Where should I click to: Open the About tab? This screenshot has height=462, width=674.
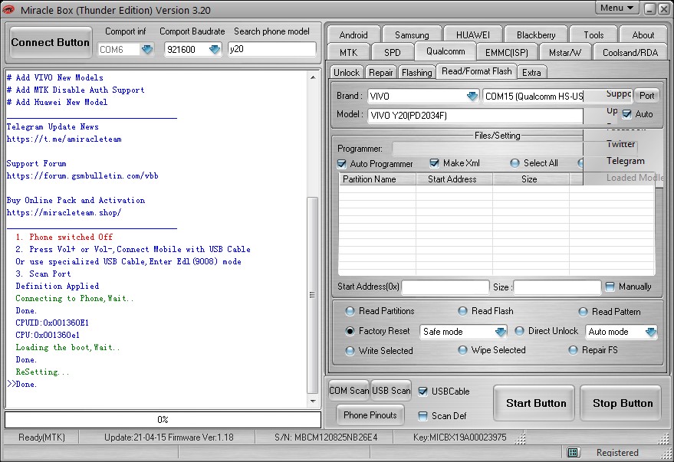(x=643, y=34)
